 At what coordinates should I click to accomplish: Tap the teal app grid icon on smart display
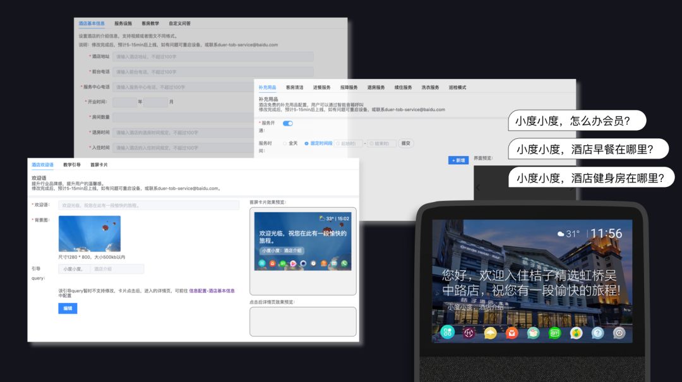(448, 332)
